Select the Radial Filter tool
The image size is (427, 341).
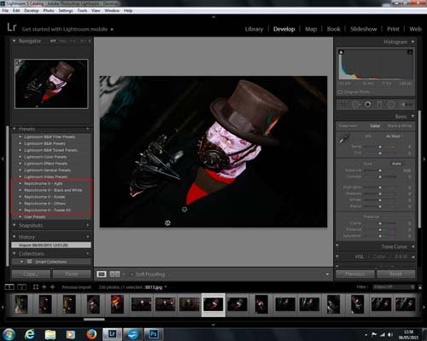click(x=391, y=105)
